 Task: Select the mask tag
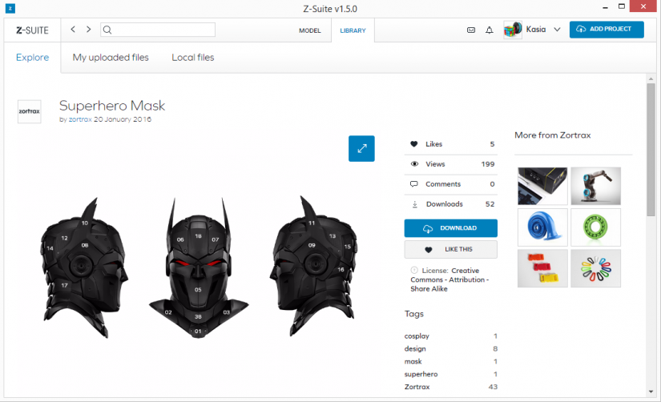pyautogui.click(x=413, y=361)
